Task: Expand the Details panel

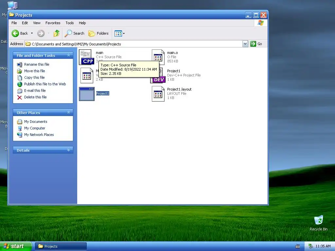Action: (x=69, y=150)
